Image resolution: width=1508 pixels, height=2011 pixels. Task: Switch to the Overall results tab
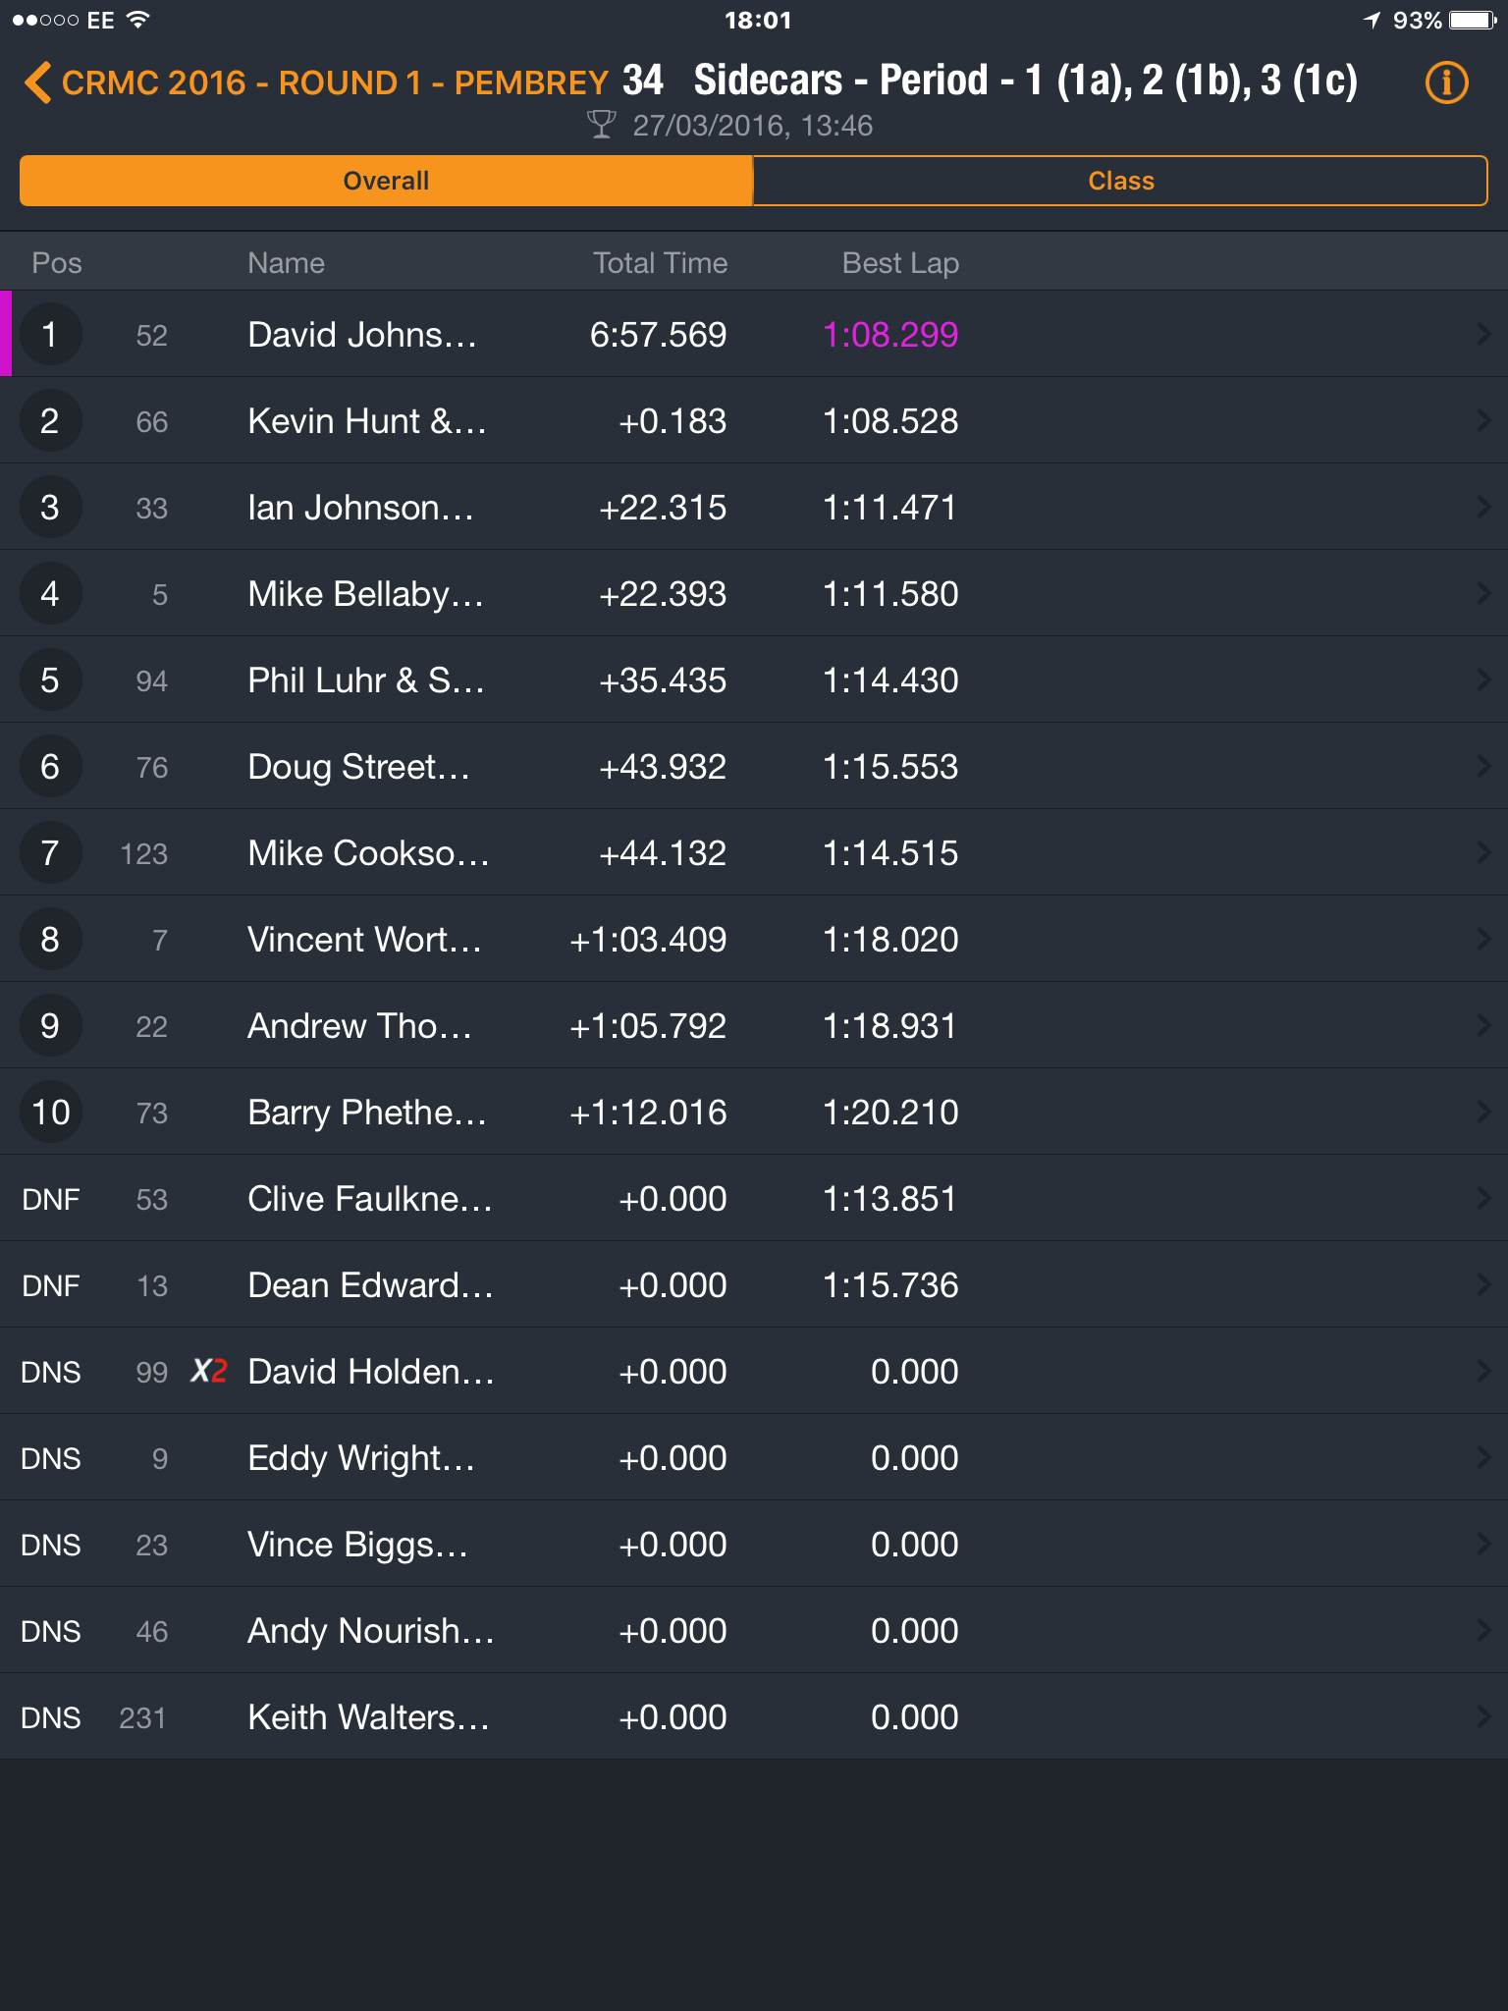[x=386, y=181]
